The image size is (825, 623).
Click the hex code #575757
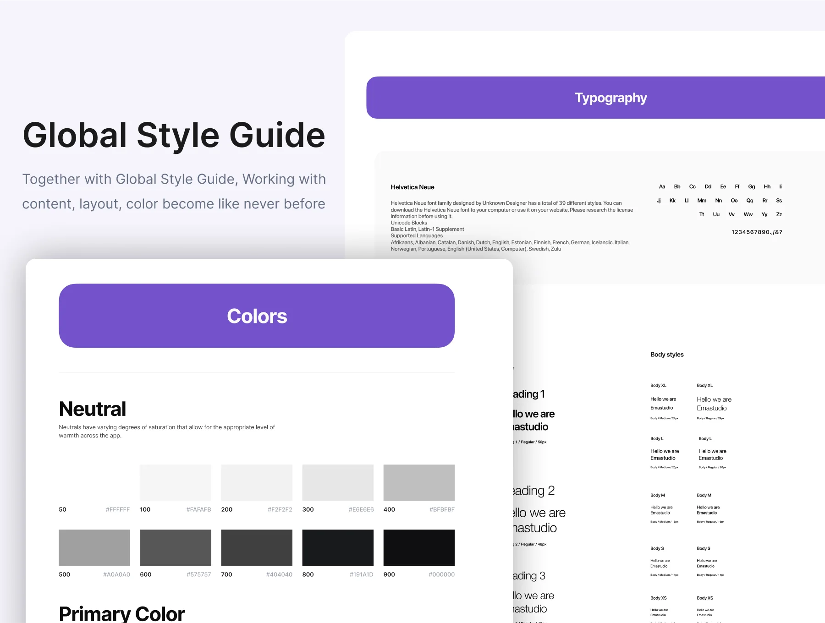[199, 574]
